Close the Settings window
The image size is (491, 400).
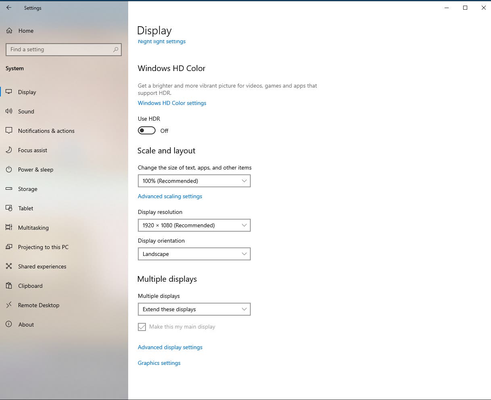coord(483,8)
